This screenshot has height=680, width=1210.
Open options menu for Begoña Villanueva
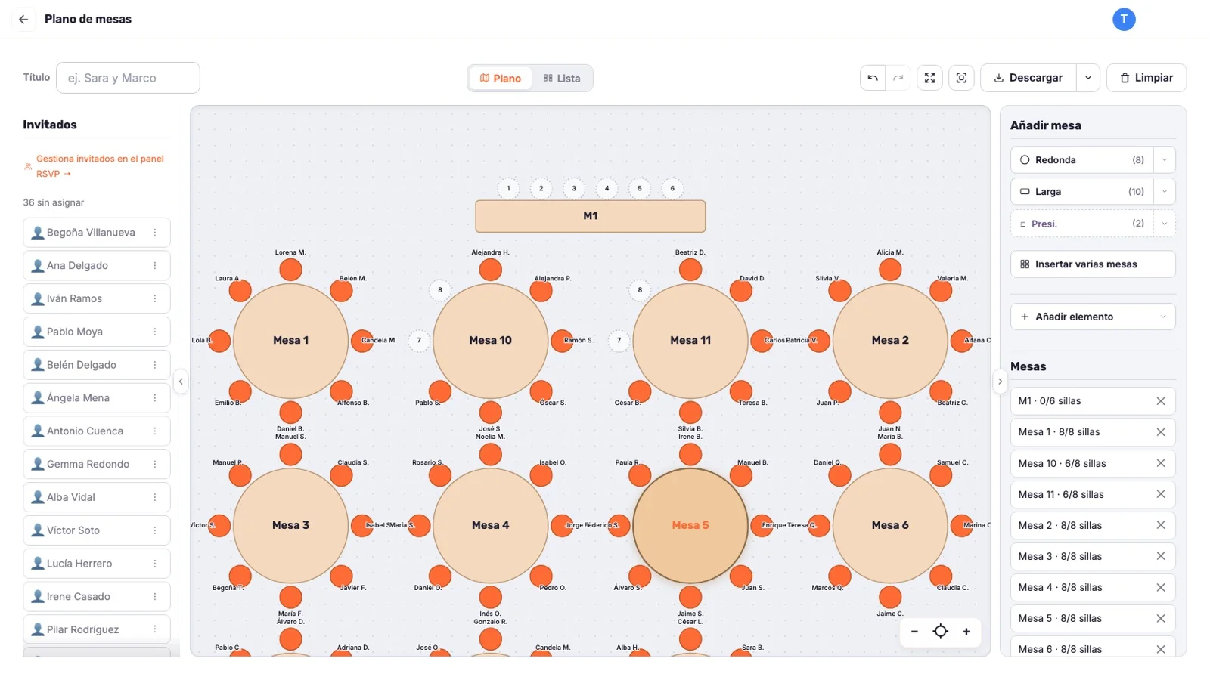tap(155, 233)
